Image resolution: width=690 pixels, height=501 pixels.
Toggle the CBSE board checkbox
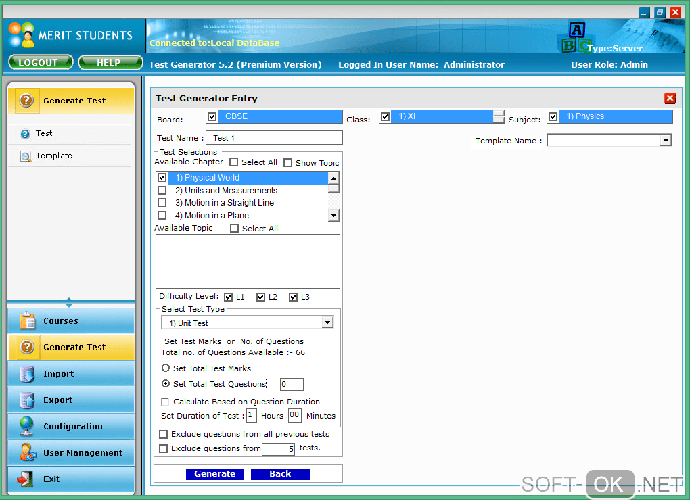[x=212, y=116]
